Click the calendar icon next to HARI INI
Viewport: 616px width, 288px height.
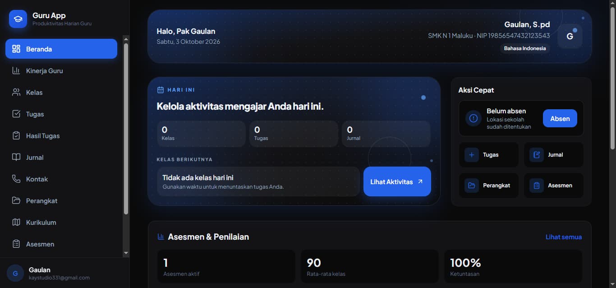click(x=160, y=90)
